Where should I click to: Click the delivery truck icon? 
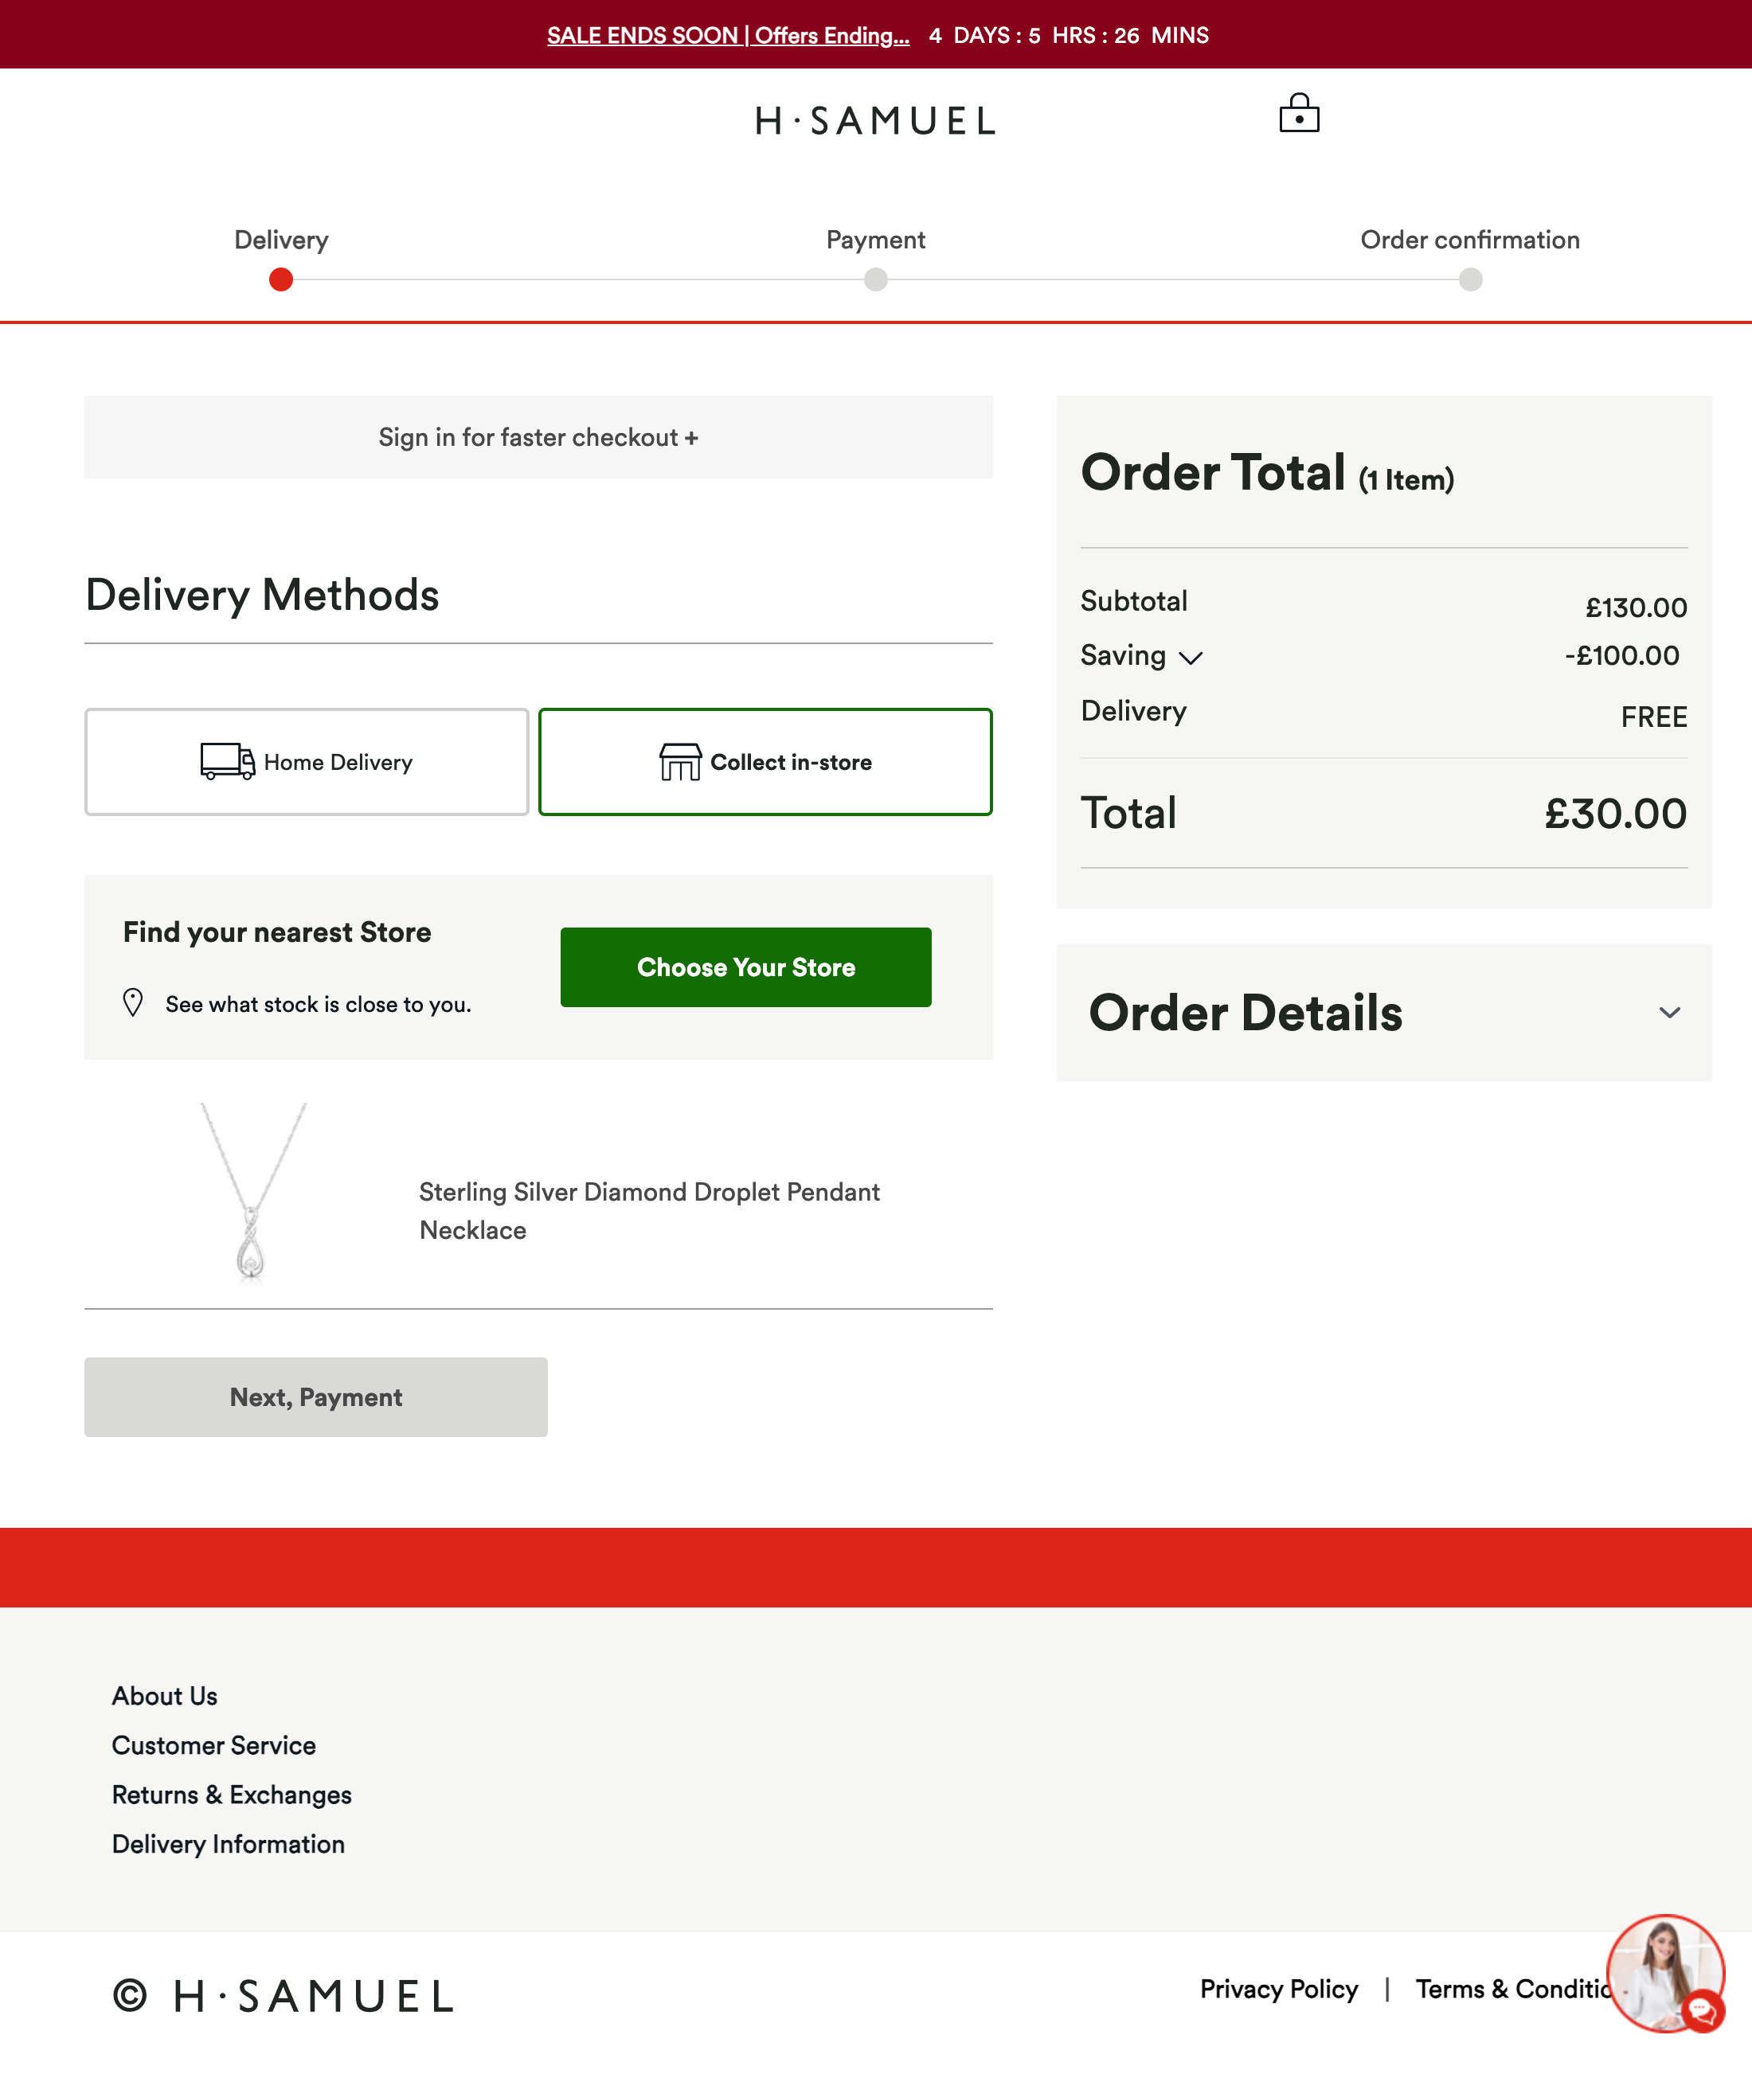(226, 761)
